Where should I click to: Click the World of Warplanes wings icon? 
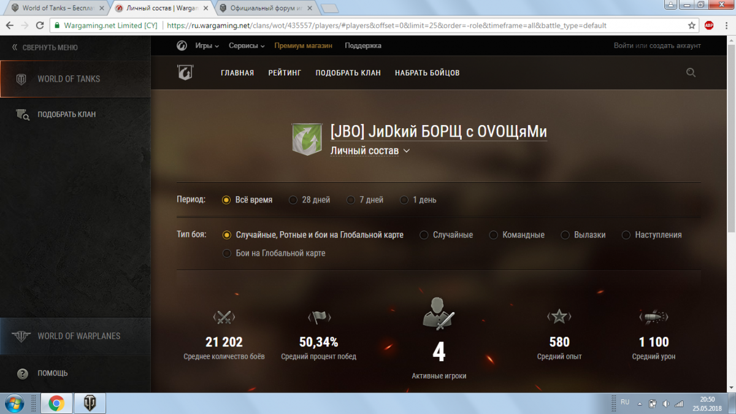click(21, 336)
